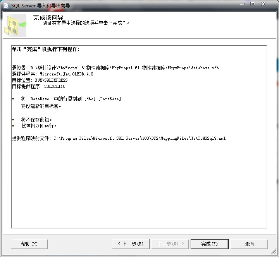Click the JetToMSSql9.xml mapping file line

tap(119, 138)
